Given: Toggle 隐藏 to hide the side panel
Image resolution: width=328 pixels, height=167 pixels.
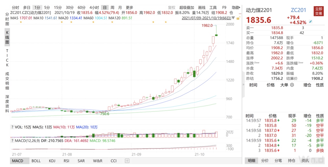Looking at the screenshot, I should pyautogui.click(x=235, y=7).
